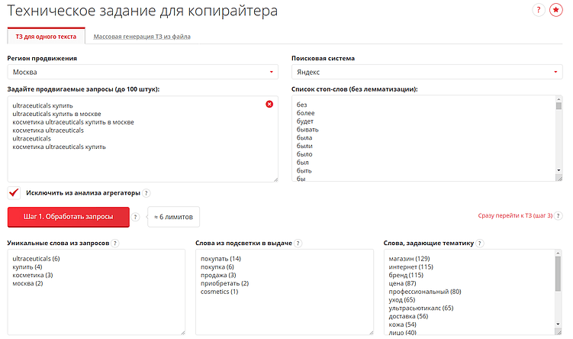Toggle Исключить из анализа агрегаторы checkbox
Image resolution: width=573 pixels, height=339 pixels.
14,192
